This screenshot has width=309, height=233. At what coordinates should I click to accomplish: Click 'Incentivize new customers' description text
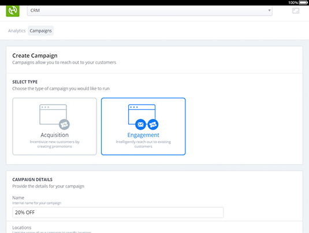pyautogui.click(x=55, y=144)
